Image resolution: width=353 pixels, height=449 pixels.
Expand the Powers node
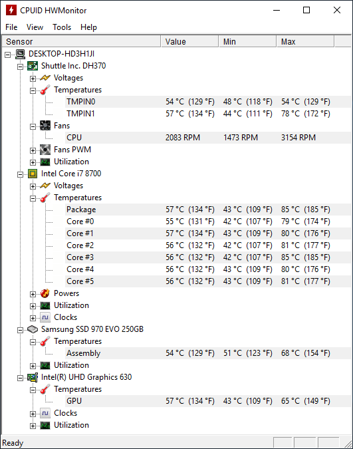coord(33,294)
